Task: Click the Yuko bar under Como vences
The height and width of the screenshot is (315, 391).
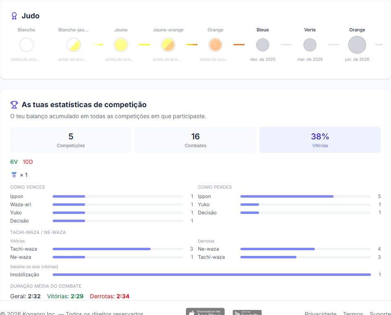Action: click(x=118, y=213)
